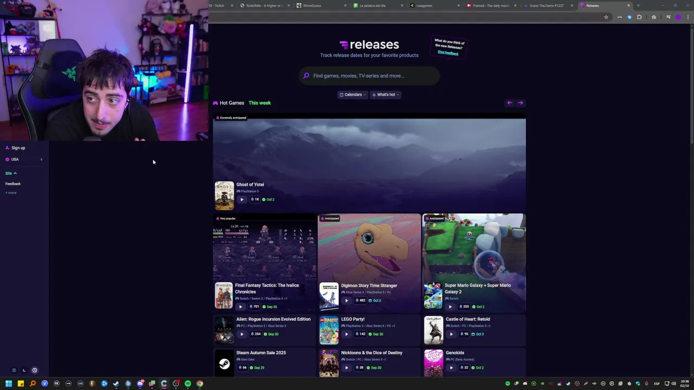This screenshot has height=390, width=694.
Task: Play the Castle of Heart: Retold trailer
Action: pyautogui.click(x=451, y=334)
